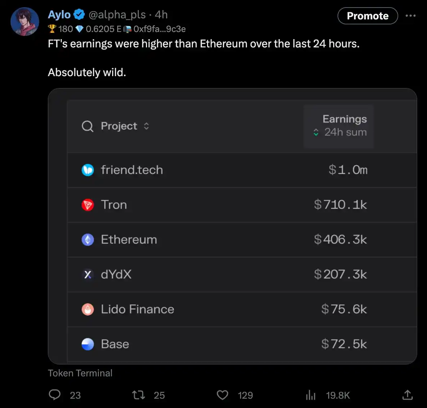Screen dimensions: 427x408
Task: Sort by Project column arrows
Action: [x=146, y=126]
